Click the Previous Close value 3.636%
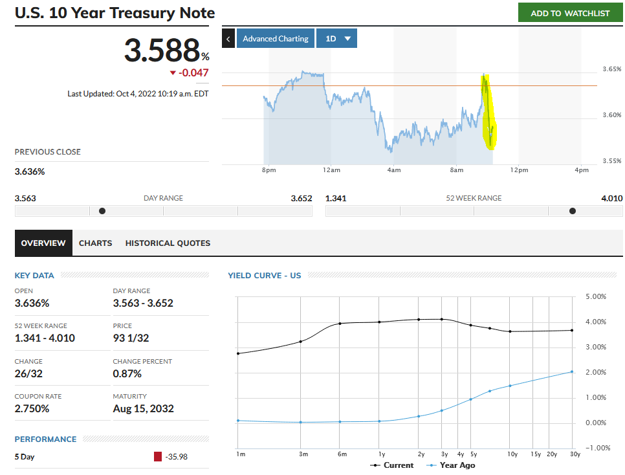Screen dimensions: 625x475 [30, 172]
